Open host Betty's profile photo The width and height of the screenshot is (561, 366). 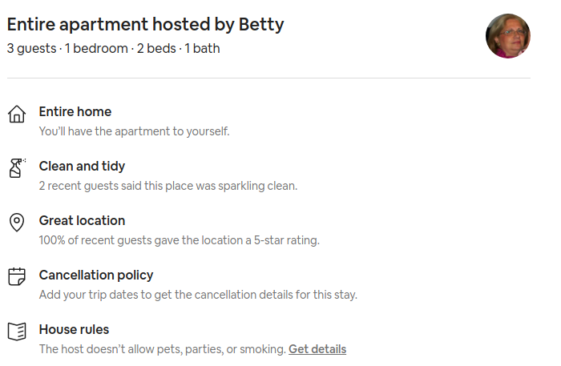[507, 36]
